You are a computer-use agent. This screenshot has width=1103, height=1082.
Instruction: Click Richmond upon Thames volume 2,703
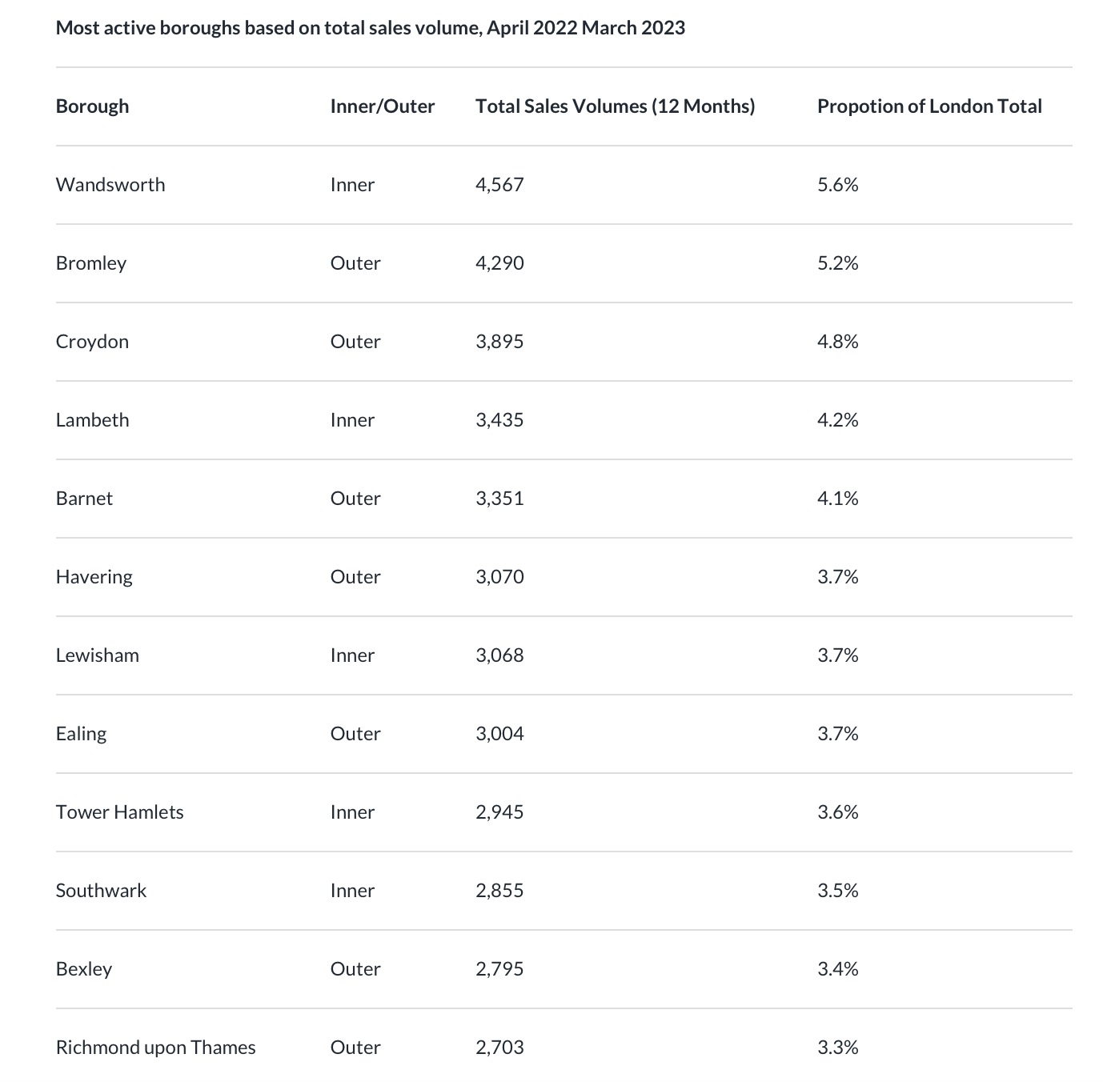click(x=499, y=1048)
